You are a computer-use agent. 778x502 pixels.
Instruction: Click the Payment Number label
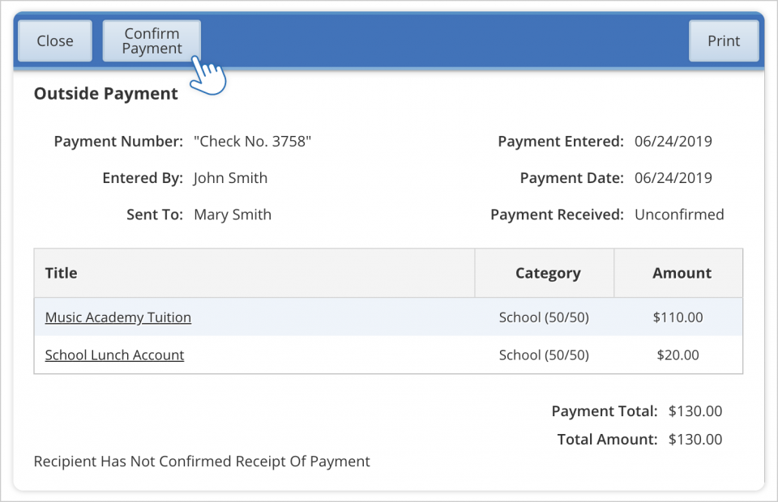pos(118,141)
